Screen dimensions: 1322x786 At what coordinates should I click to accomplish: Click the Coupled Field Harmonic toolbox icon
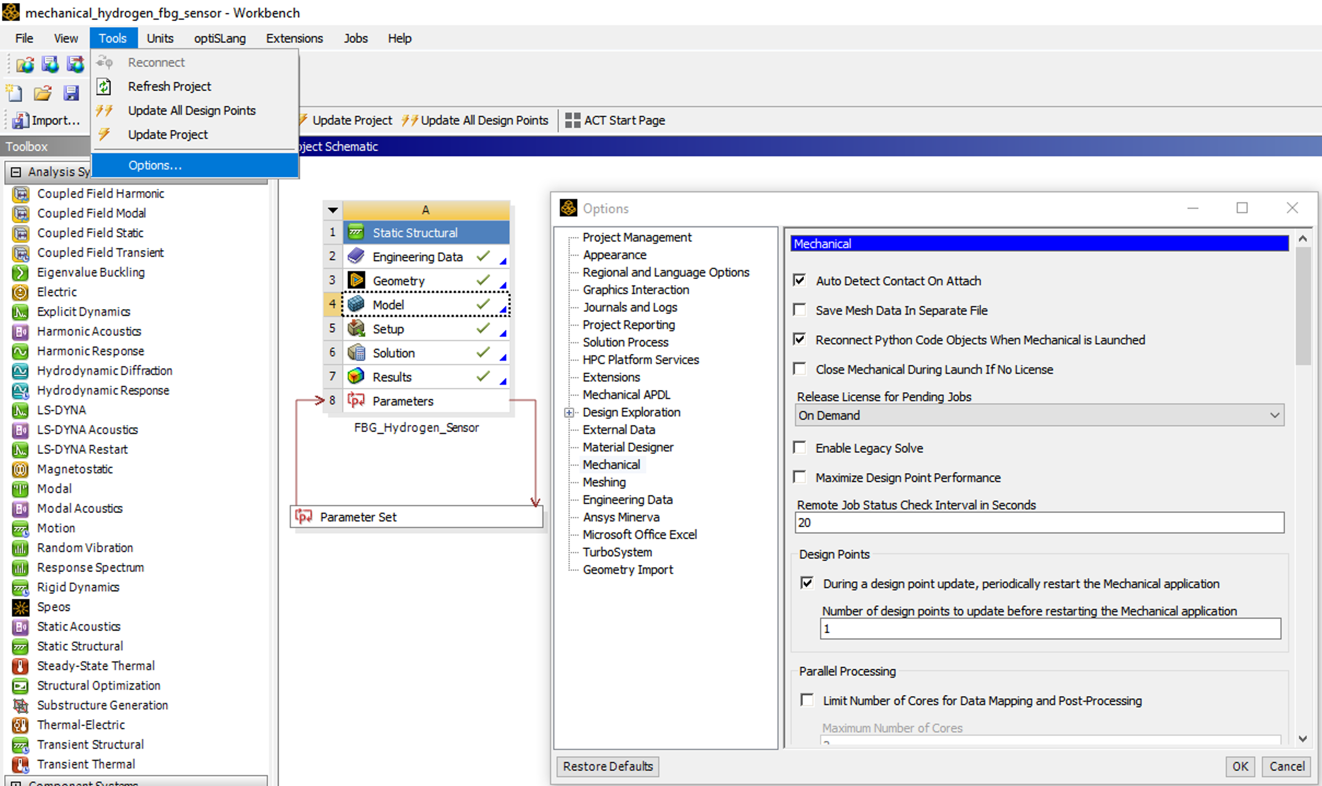tap(20, 194)
